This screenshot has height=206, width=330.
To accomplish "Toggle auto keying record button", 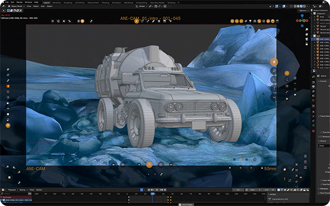I will 141,190.
